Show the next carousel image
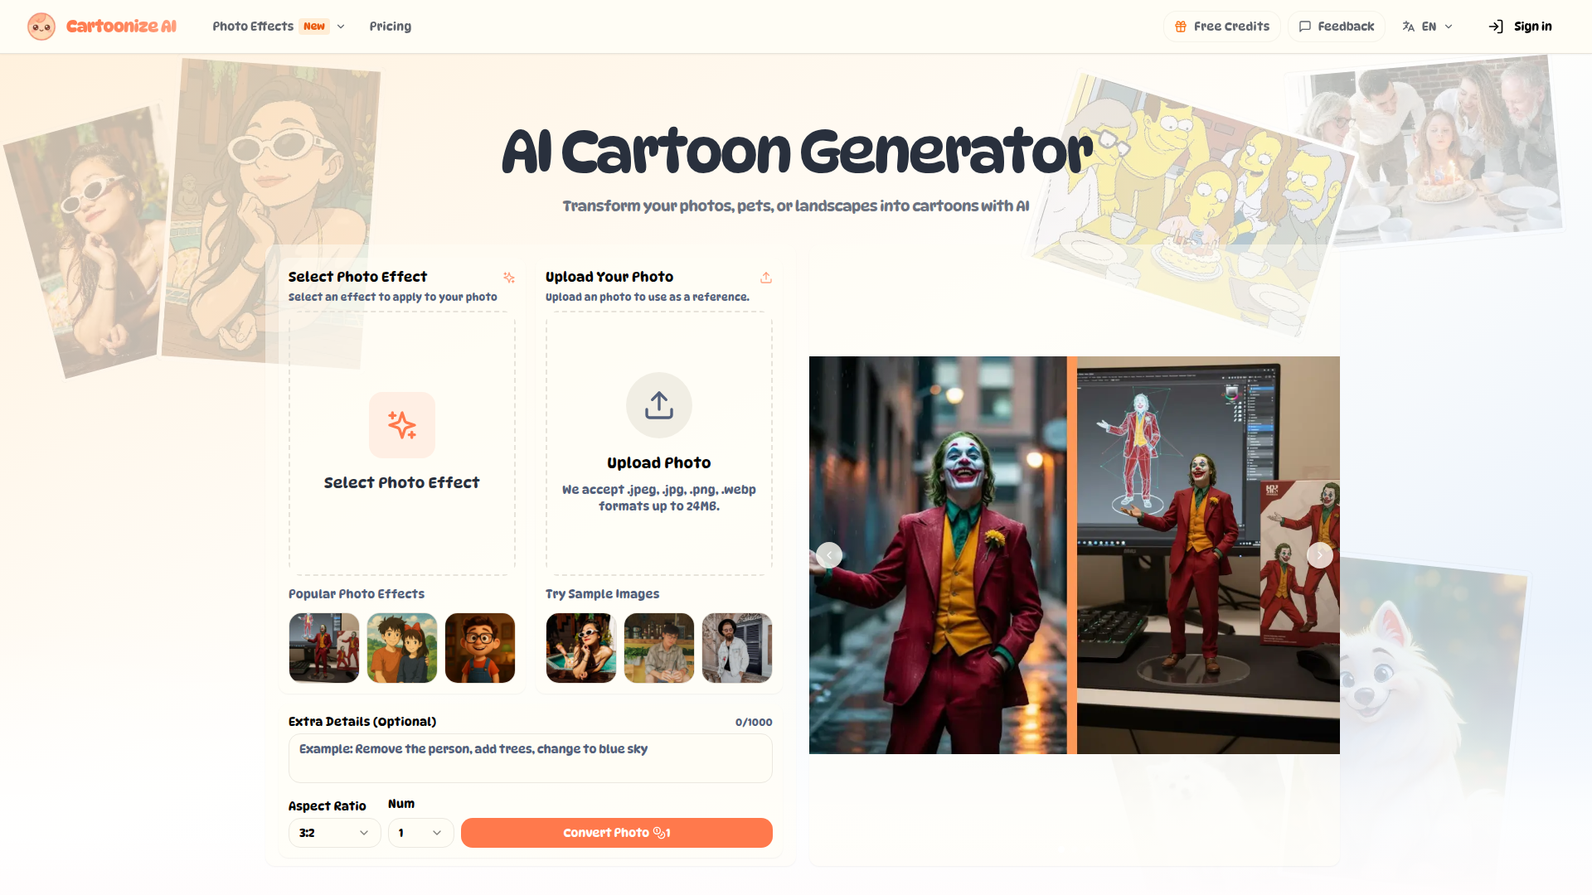 pyautogui.click(x=1320, y=555)
